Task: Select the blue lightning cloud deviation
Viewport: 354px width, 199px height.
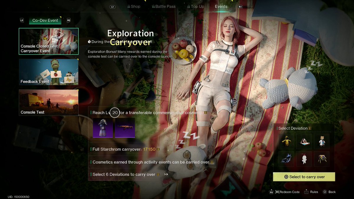Action: pos(286,159)
